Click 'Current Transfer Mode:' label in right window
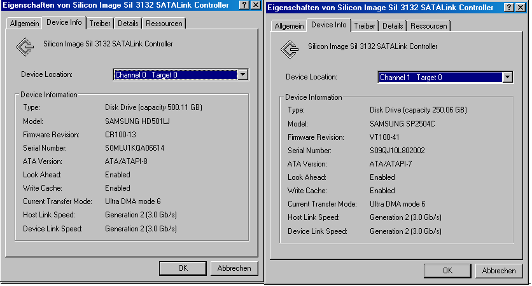532x286 pixels. pyautogui.click(x=323, y=203)
